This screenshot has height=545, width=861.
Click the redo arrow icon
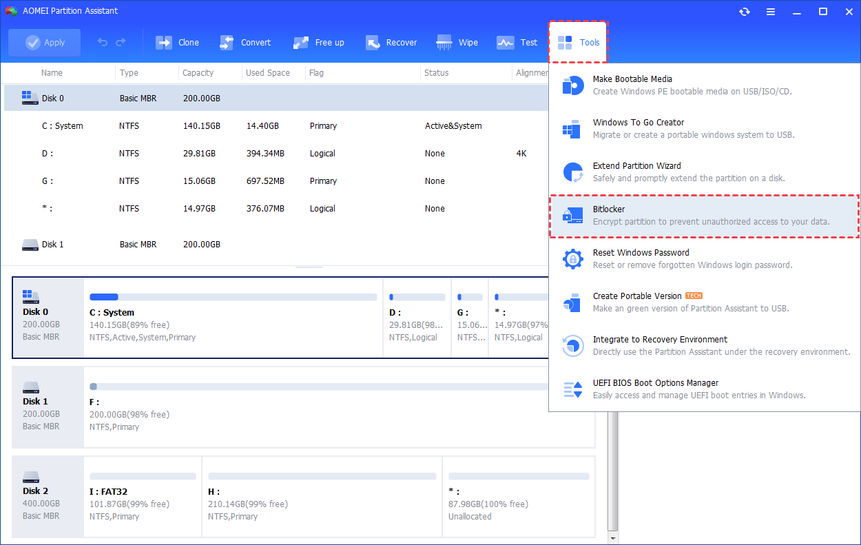(x=121, y=43)
